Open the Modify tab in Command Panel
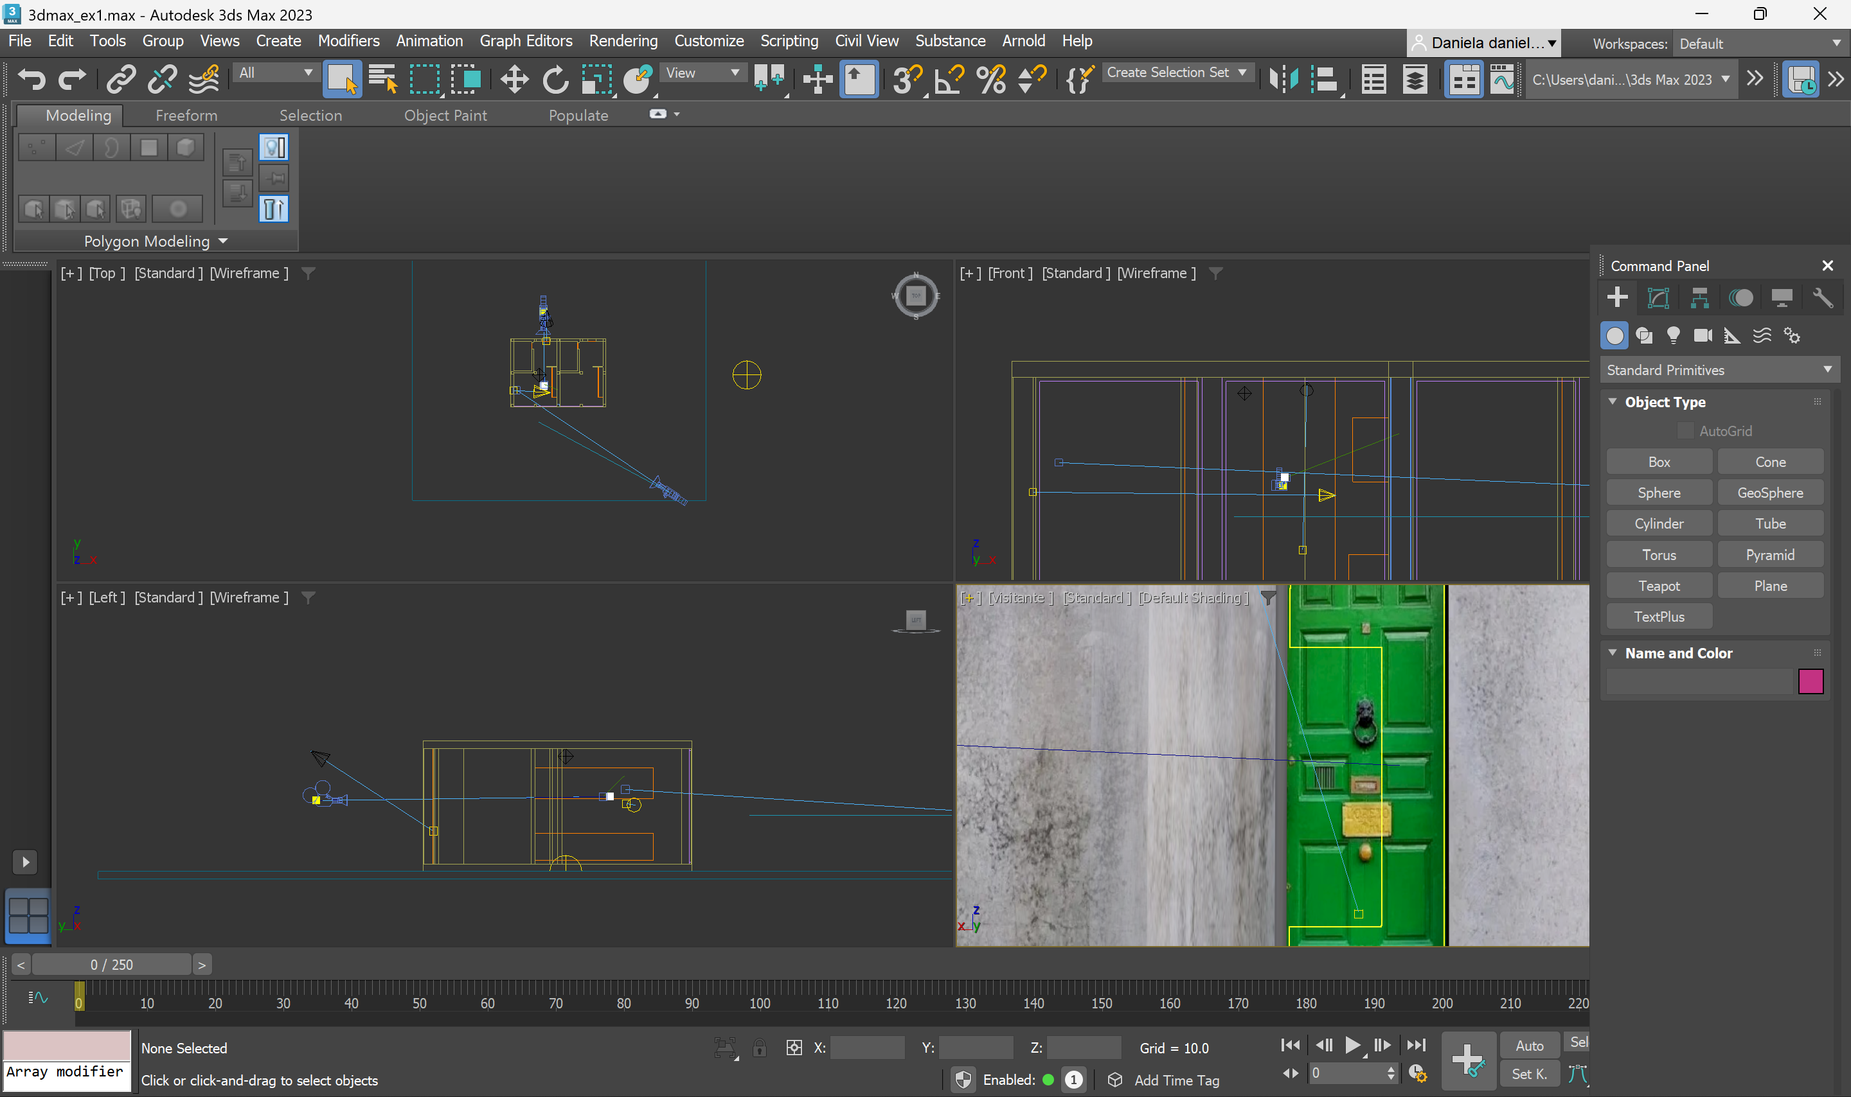 (1658, 298)
